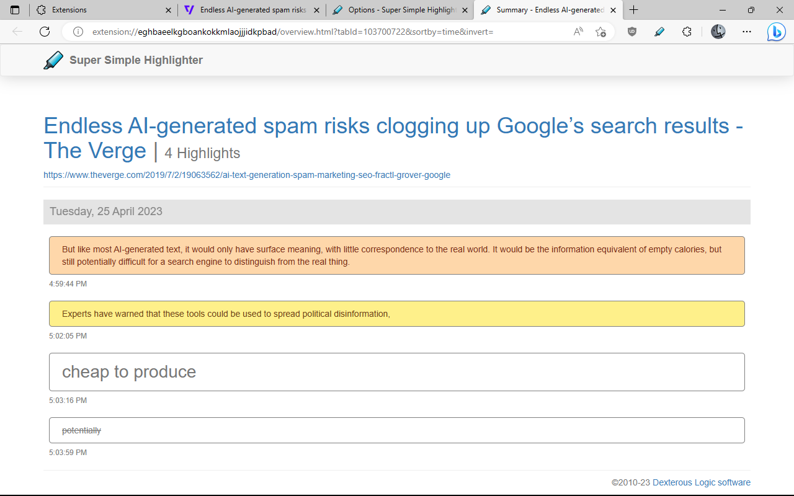The image size is (794, 496).
Task: Click the orange highlight about AI-generated text
Action: coord(396,255)
